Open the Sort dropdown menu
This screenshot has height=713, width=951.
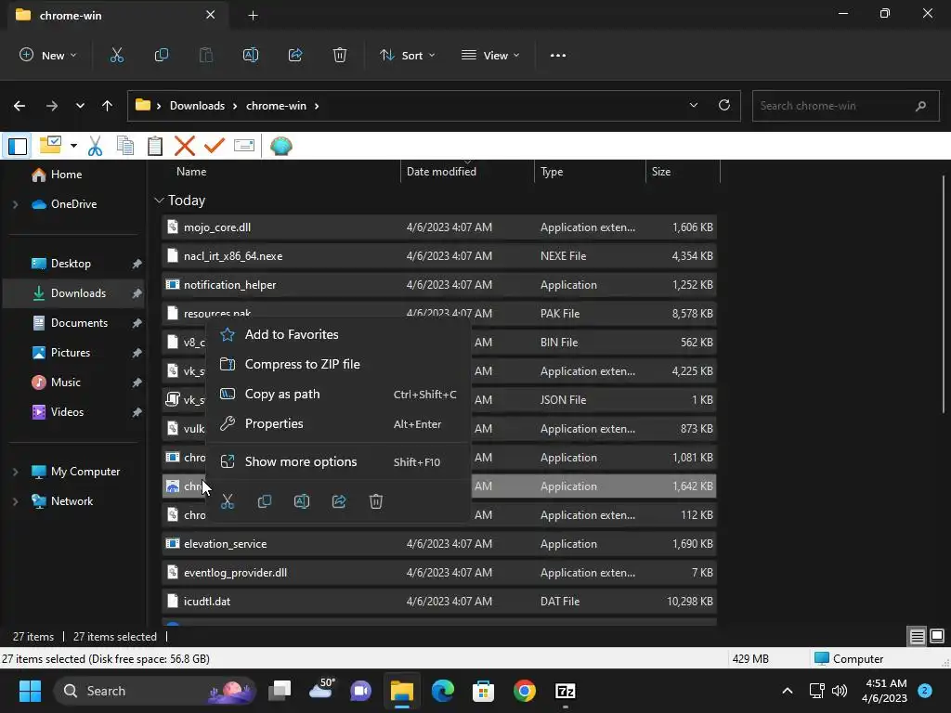click(x=408, y=55)
